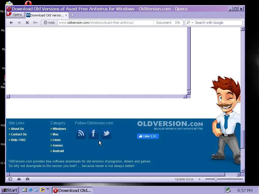Open the Windows Start button

(9, 190)
